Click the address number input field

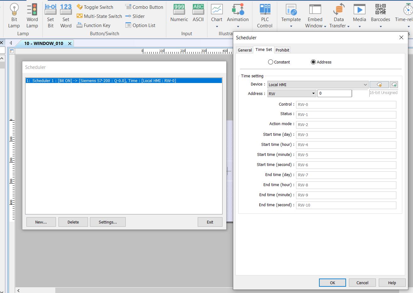coord(334,93)
